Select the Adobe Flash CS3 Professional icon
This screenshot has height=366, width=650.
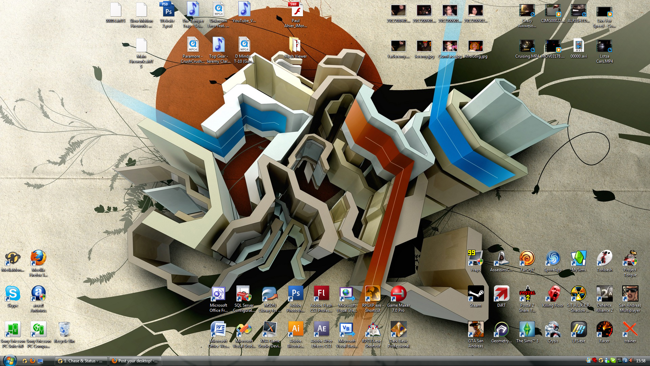[x=321, y=294]
